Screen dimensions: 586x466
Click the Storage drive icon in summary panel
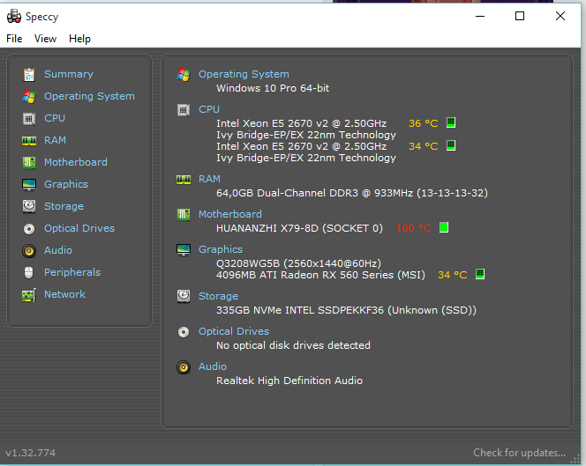(184, 296)
